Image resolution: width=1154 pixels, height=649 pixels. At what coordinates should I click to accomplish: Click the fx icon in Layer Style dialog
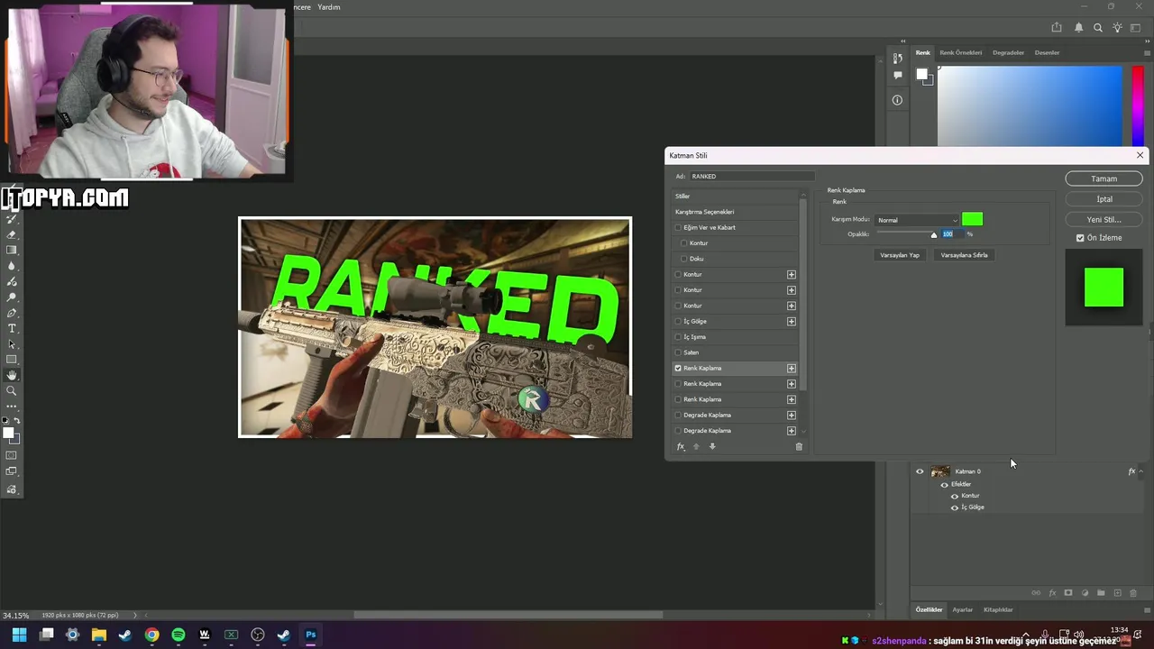(x=681, y=446)
